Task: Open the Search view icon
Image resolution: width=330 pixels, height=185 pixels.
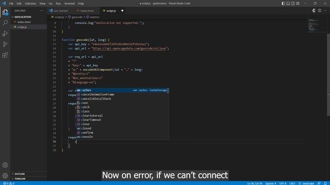Action: (x=5, y=23)
